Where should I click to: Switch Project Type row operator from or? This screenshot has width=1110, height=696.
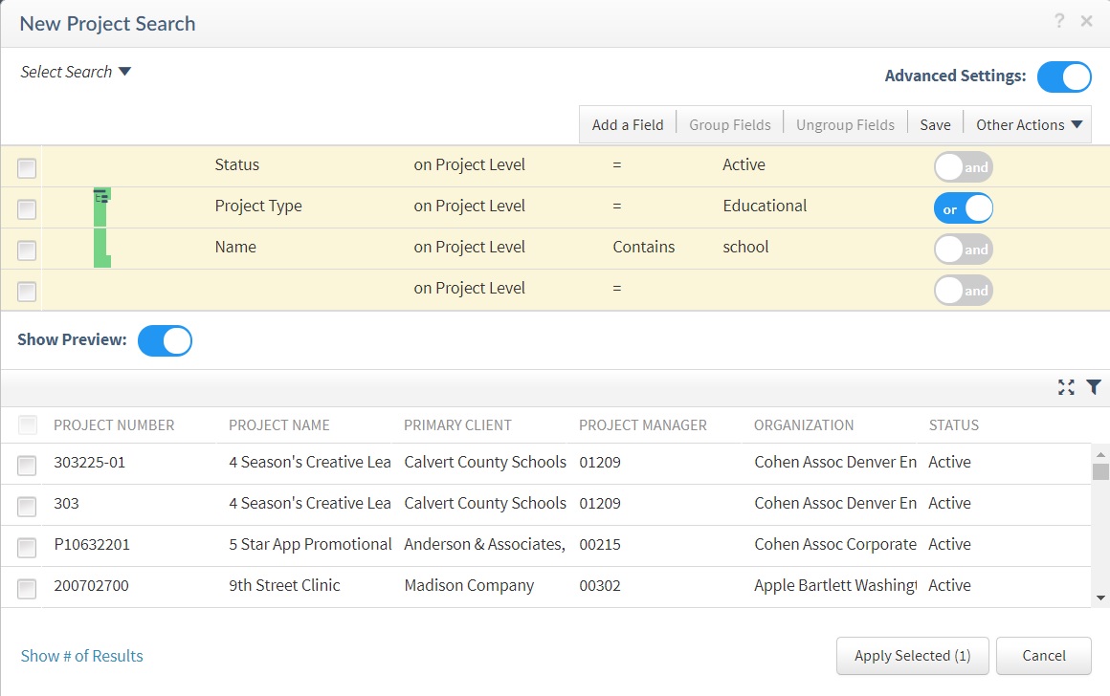[963, 208]
